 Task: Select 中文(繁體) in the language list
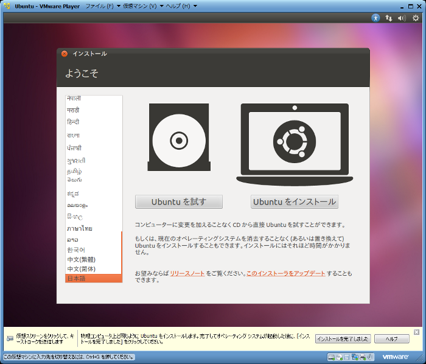pos(94,259)
